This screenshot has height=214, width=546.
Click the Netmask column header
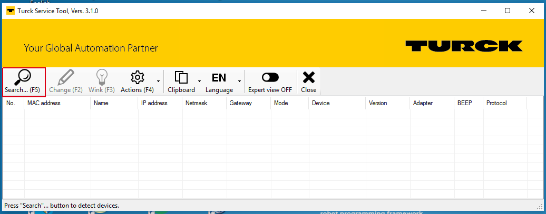coord(204,103)
